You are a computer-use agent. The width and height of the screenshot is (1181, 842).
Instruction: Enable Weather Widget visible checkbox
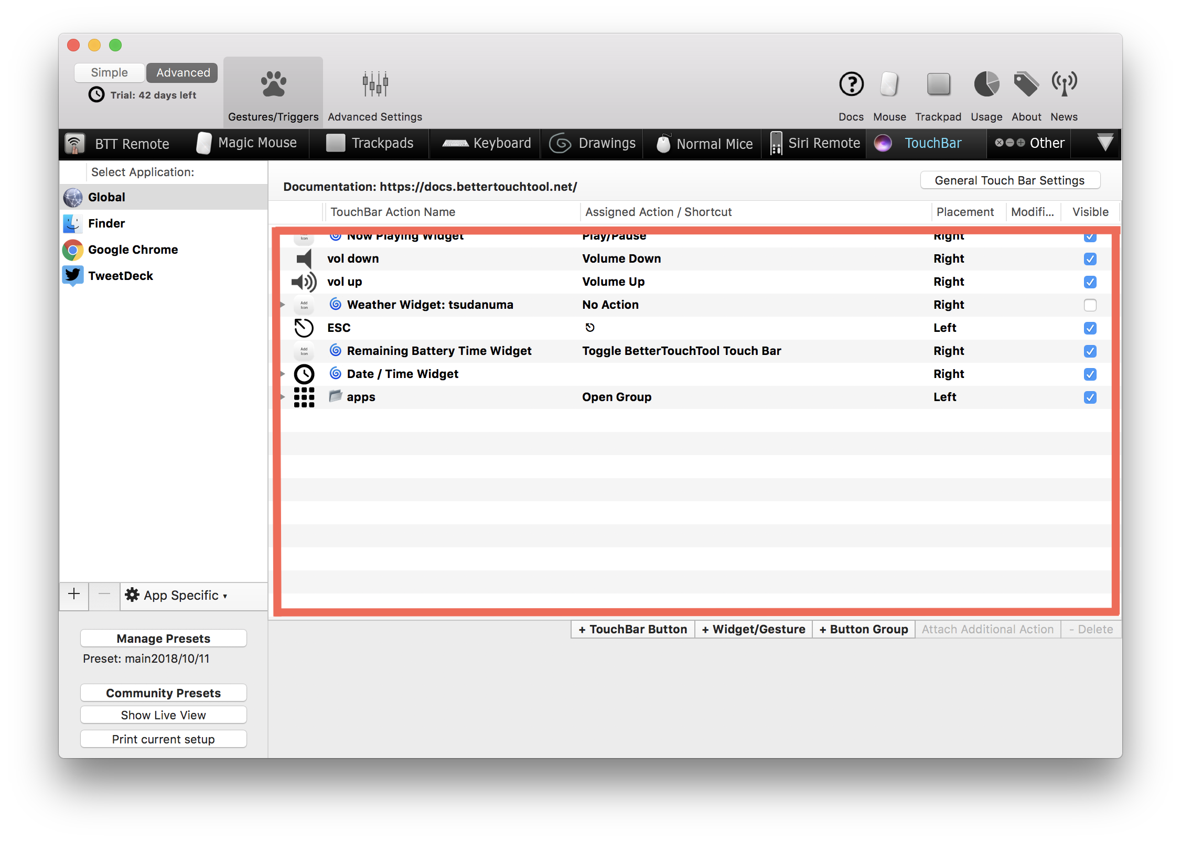point(1090,305)
